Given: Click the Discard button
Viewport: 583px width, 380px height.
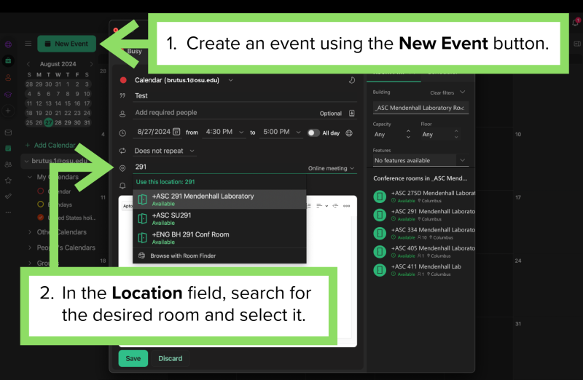Looking at the screenshot, I should tap(171, 358).
